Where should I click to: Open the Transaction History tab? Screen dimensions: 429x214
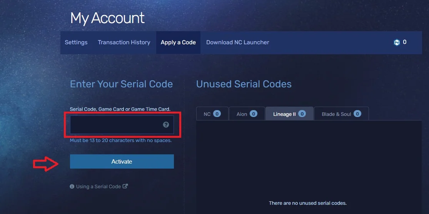point(124,42)
